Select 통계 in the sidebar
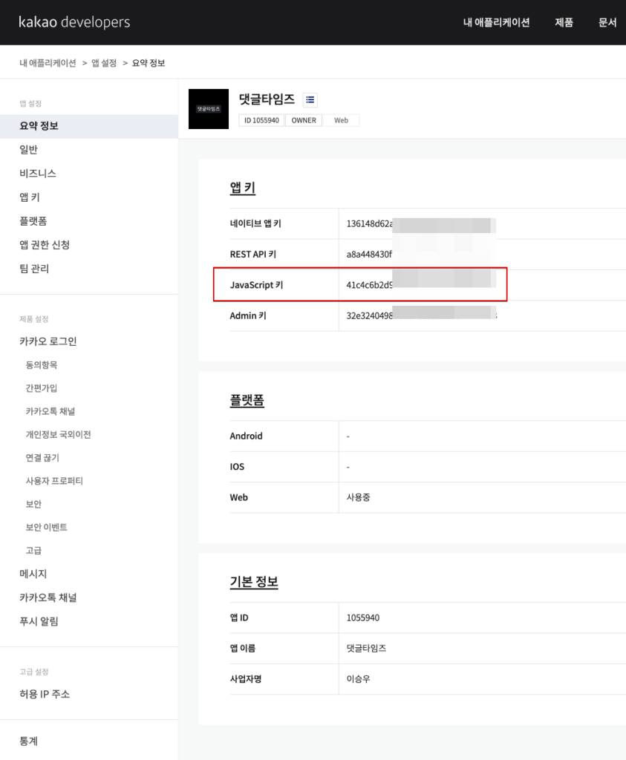 tap(29, 741)
